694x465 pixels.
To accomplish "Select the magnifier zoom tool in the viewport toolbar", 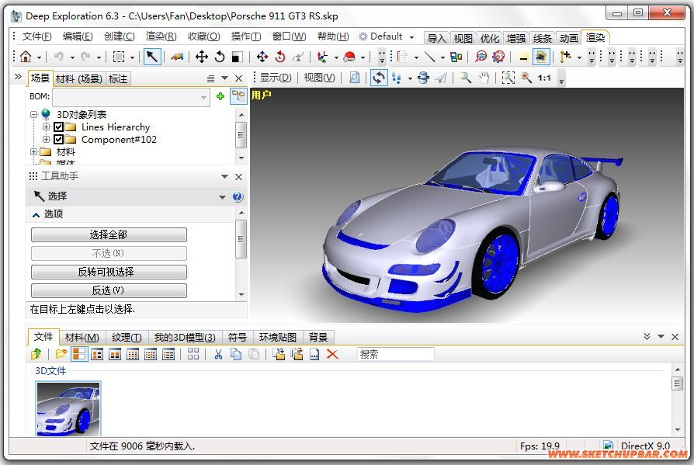I will tap(465, 78).
